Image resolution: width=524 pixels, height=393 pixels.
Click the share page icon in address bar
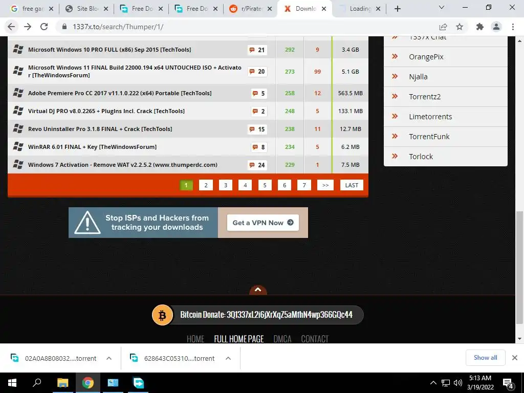pos(443,27)
